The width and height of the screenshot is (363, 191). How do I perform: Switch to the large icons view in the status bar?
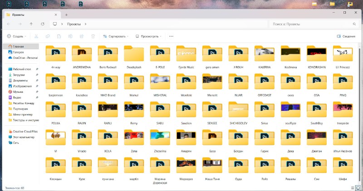(358, 188)
